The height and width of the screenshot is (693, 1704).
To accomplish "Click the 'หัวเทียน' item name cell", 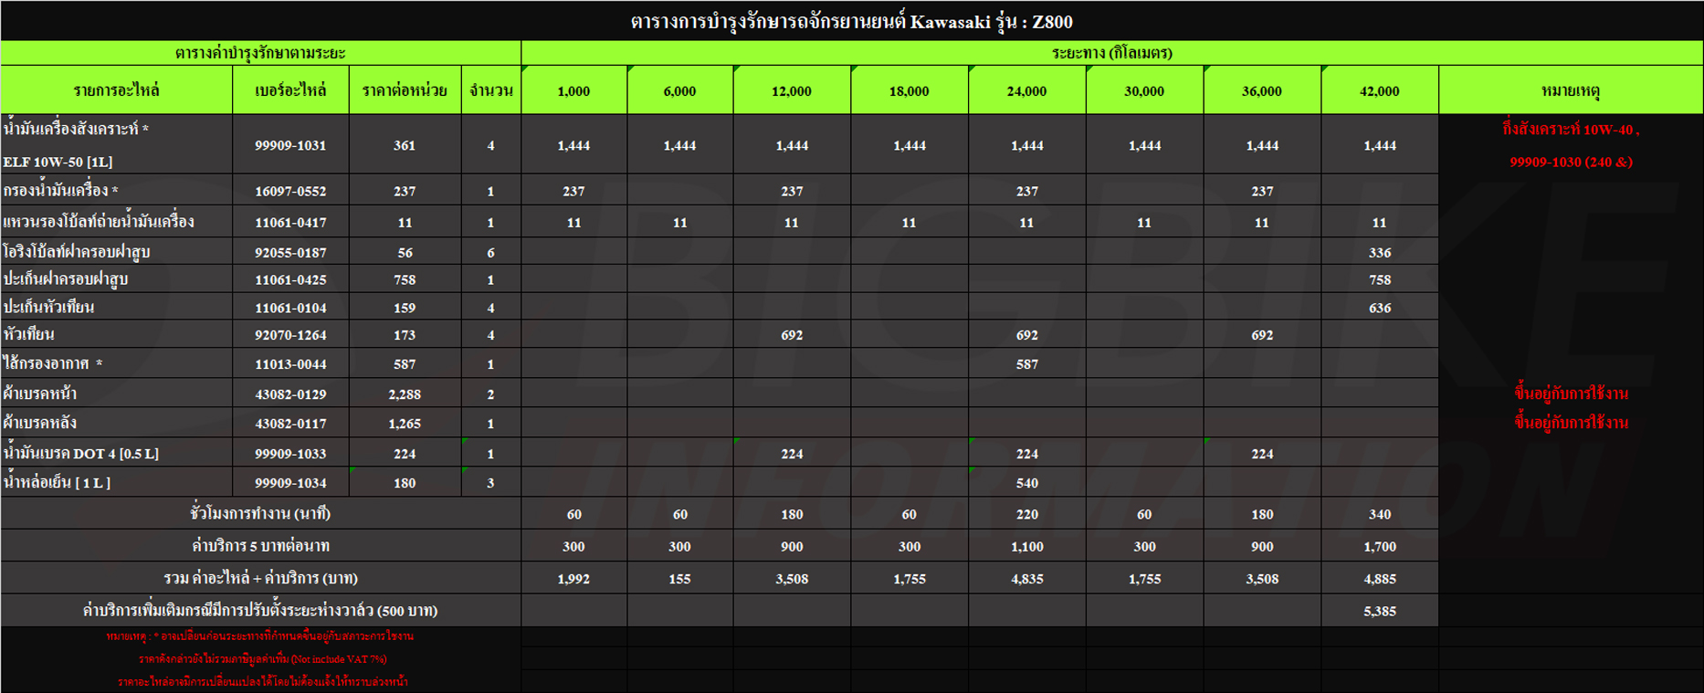I will (x=117, y=334).
